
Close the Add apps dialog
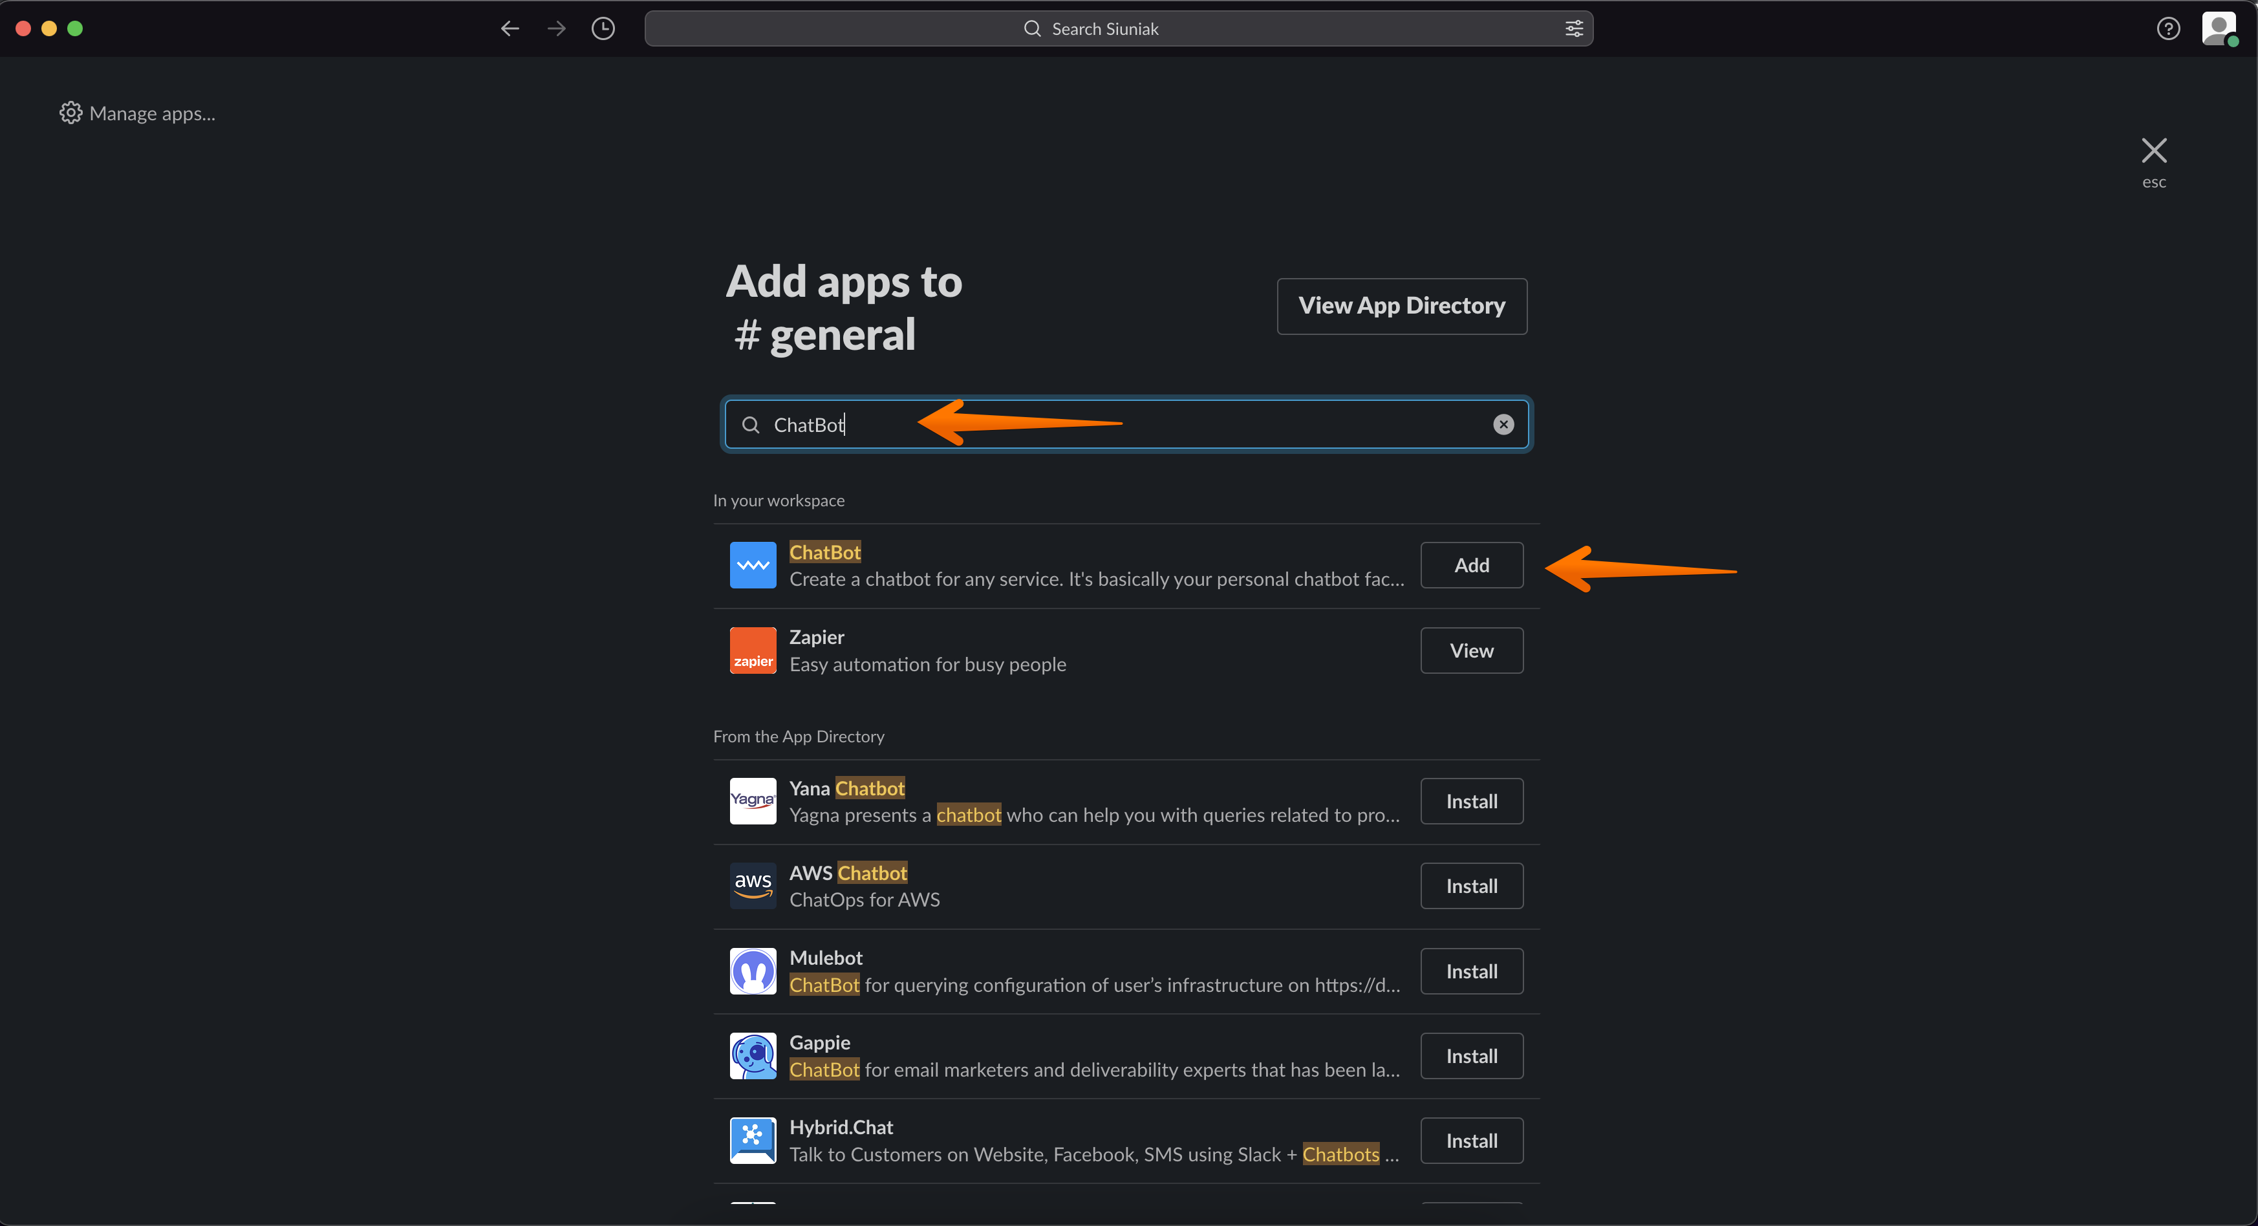pos(2154,151)
